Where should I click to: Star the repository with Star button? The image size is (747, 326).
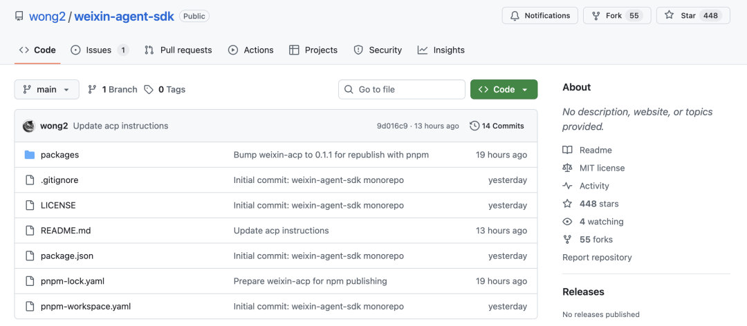[693, 16]
